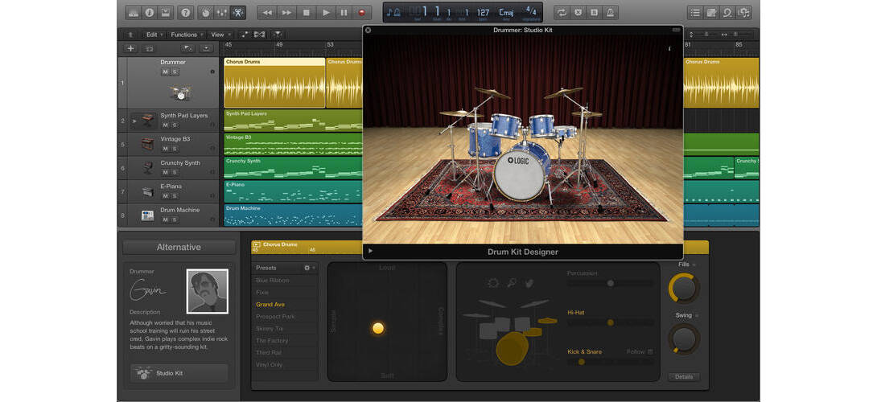Toggle the Editors scissors button
This screenshot has height=402, width=877.
coord(238,12)
